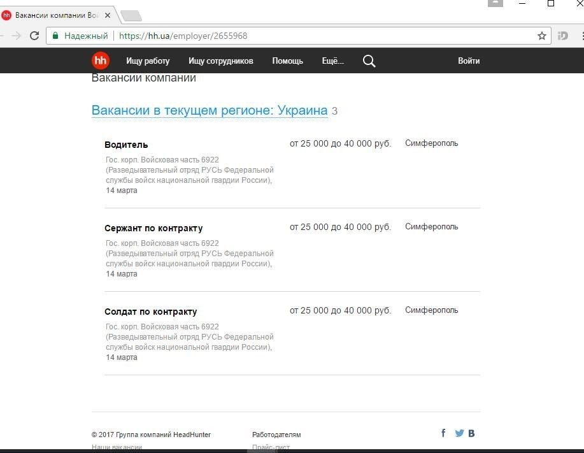Open the Twitter icon in the footer
584x453 pixels.
[x=459, y=433]
